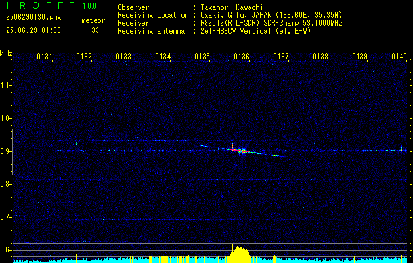The image size is (413, 263).
Task: Click the 0136 time marker
Action: [242, 56]
